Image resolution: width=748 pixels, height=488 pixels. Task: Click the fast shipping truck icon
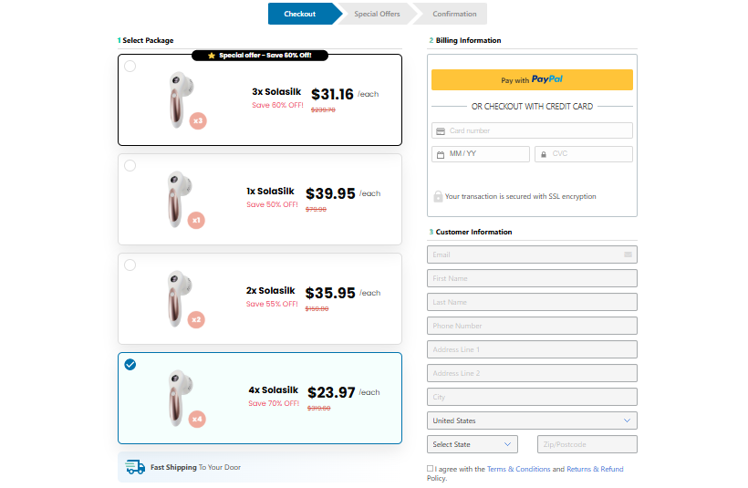tap(135, 467)
